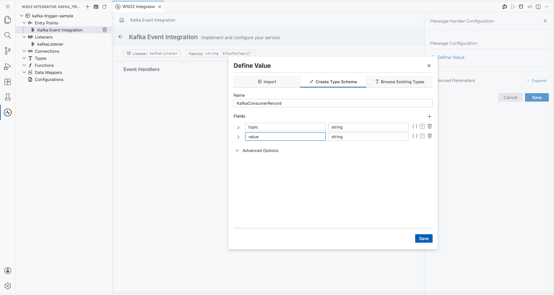This screenshot has height=295, width=554.
Task: Open the Accounts icon in activity bar
Action: pos(8,271)
